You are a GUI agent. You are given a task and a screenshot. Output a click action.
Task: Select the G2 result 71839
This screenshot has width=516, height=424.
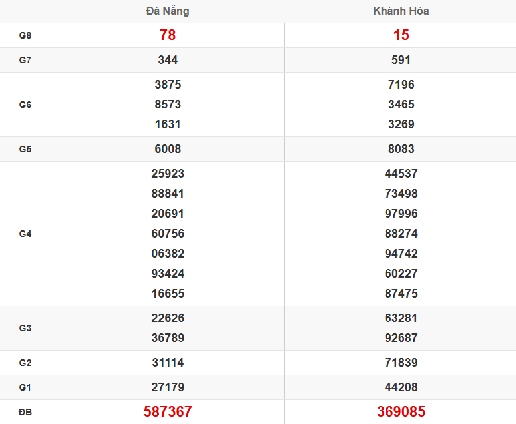[401, 363]
